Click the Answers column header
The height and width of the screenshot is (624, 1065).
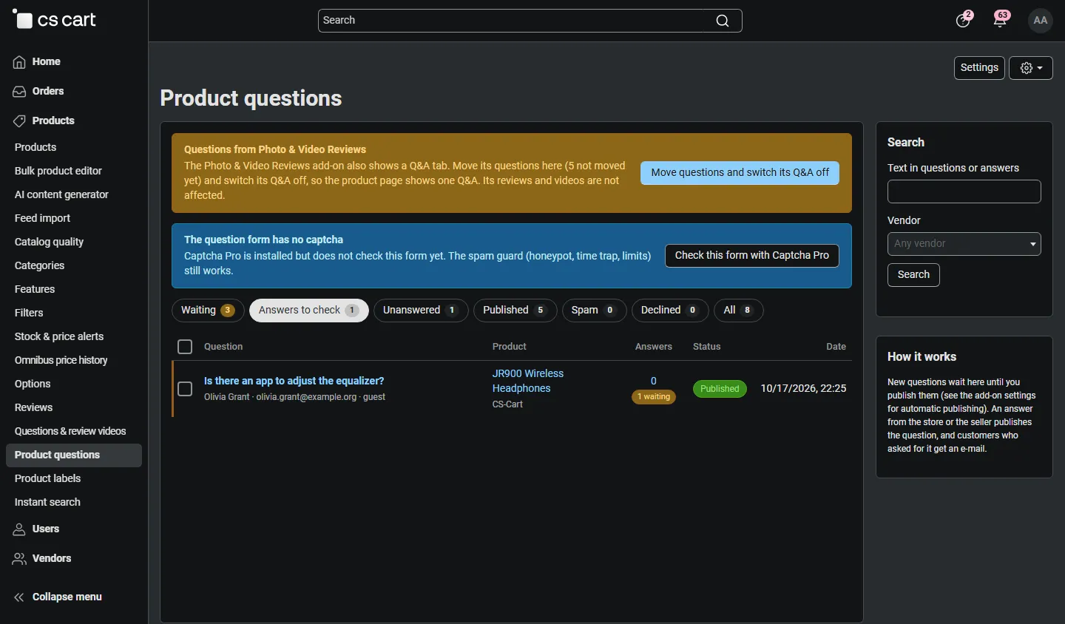point(654,347)
